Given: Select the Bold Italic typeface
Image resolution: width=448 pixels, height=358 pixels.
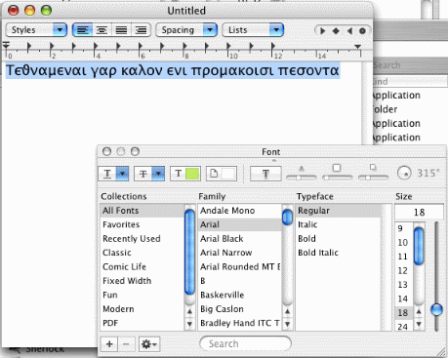Looking at the screenshot, I should (339, 253).
